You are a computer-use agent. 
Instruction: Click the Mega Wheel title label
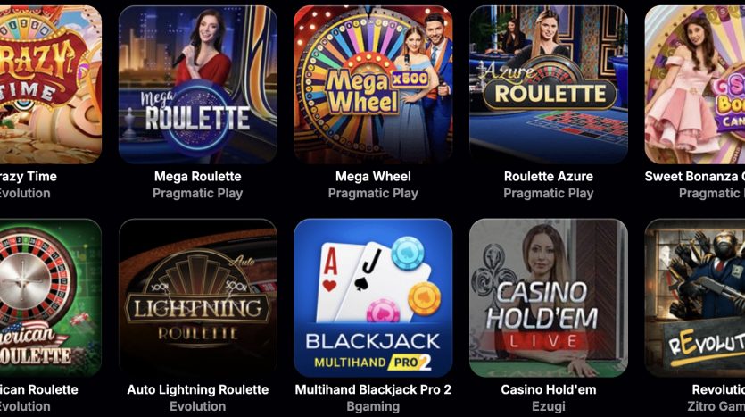coord(373,177)
